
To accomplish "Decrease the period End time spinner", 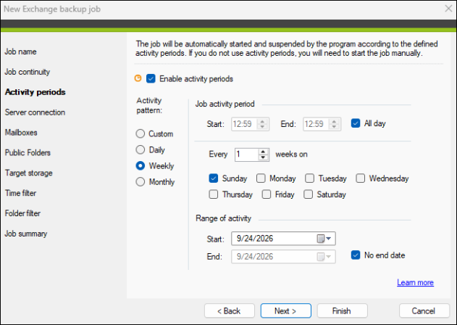I will [334, 127].
